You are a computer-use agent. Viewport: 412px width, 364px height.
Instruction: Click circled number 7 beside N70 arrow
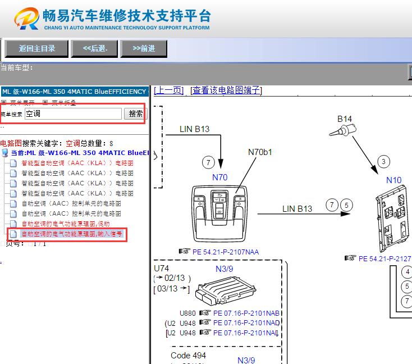pos(208,162)
